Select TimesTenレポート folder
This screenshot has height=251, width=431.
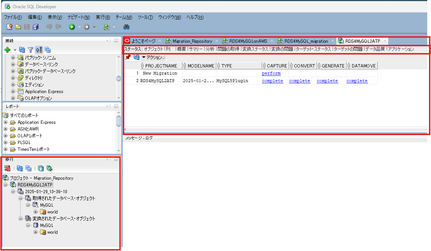point(34,149)
